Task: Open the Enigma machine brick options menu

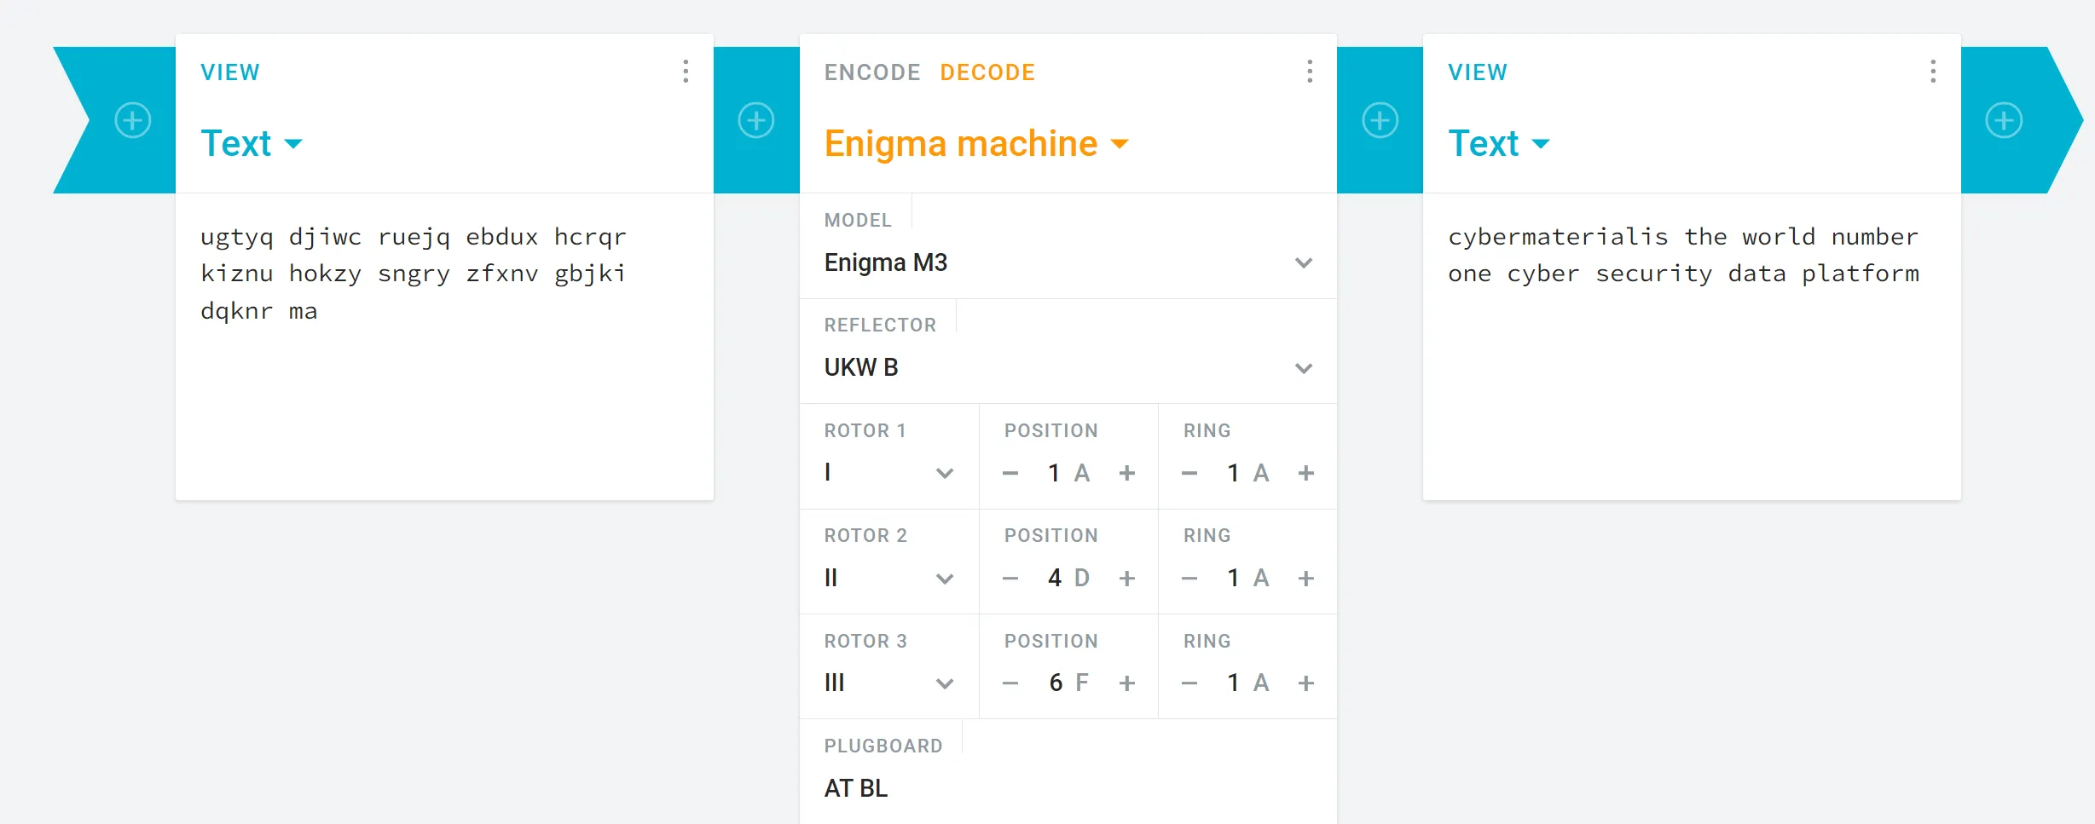Action: point(1310,72)
